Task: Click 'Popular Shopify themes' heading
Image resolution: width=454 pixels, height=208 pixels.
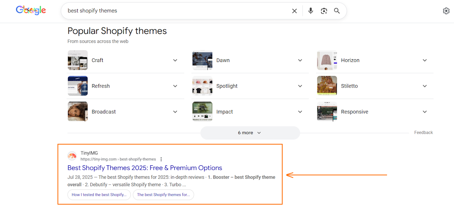Action: (x=117, y=31)
